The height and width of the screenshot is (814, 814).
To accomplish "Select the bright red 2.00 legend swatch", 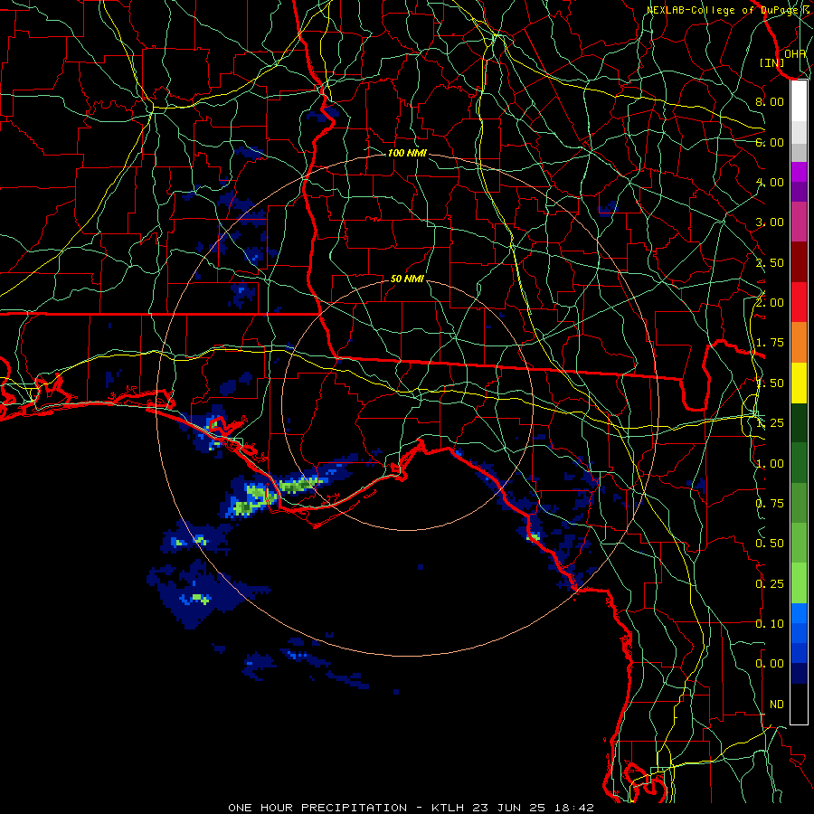I will [799, 303].
